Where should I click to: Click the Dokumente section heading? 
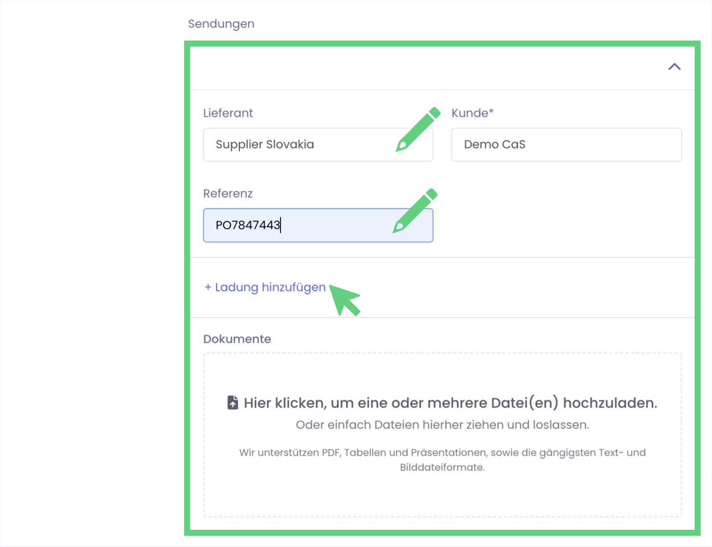click(x=237, y=339)
